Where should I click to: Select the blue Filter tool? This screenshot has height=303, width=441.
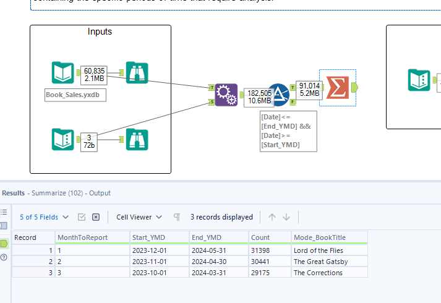coord(279,95)
